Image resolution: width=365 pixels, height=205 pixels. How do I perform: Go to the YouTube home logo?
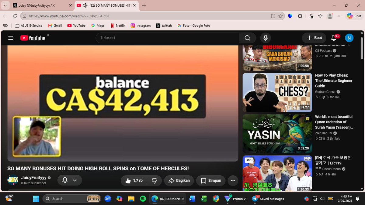33,38
